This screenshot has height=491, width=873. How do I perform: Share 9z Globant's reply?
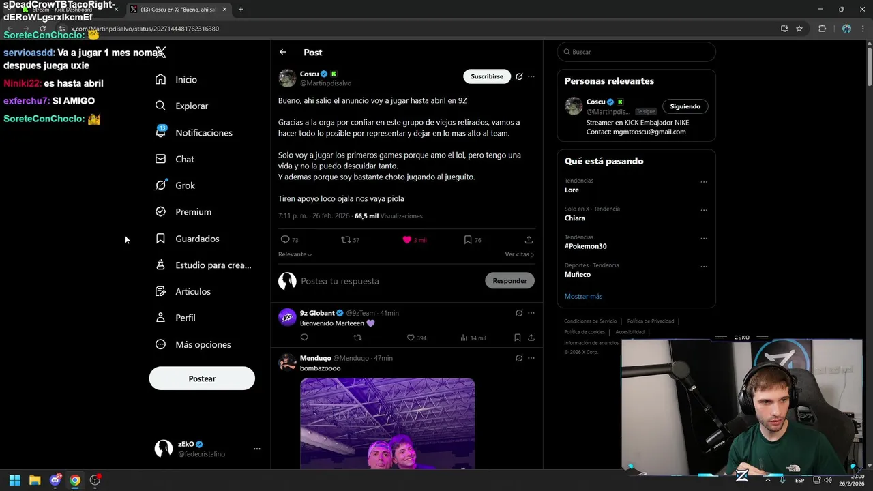point(531,338)
